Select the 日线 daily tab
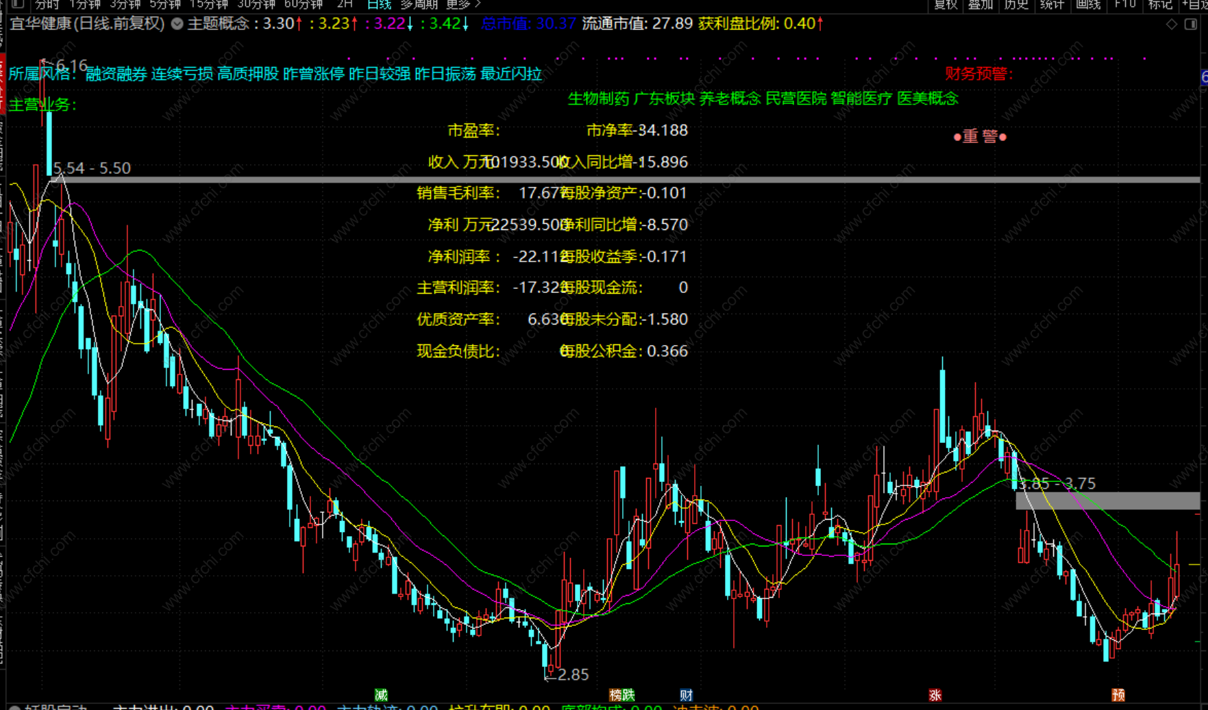Image resolution: width=1208 pixels, height=710 pixels. click(379, 4)
